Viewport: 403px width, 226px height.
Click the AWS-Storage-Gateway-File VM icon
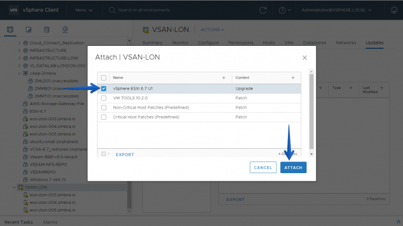tap(26, 104)
